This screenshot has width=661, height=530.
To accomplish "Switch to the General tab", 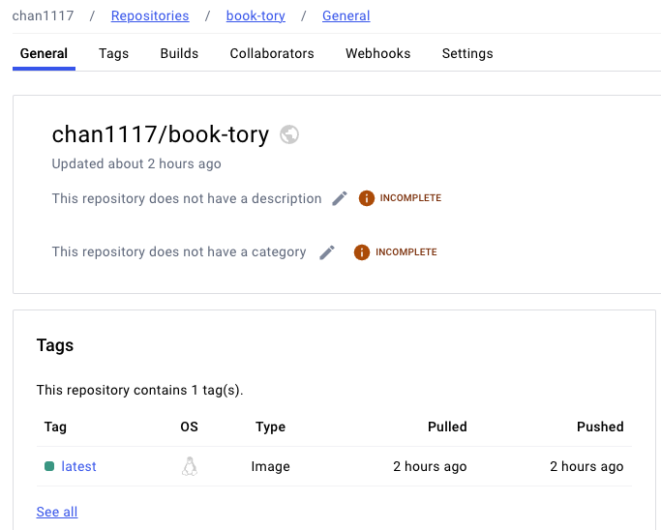I will click(x=44, y=53).
